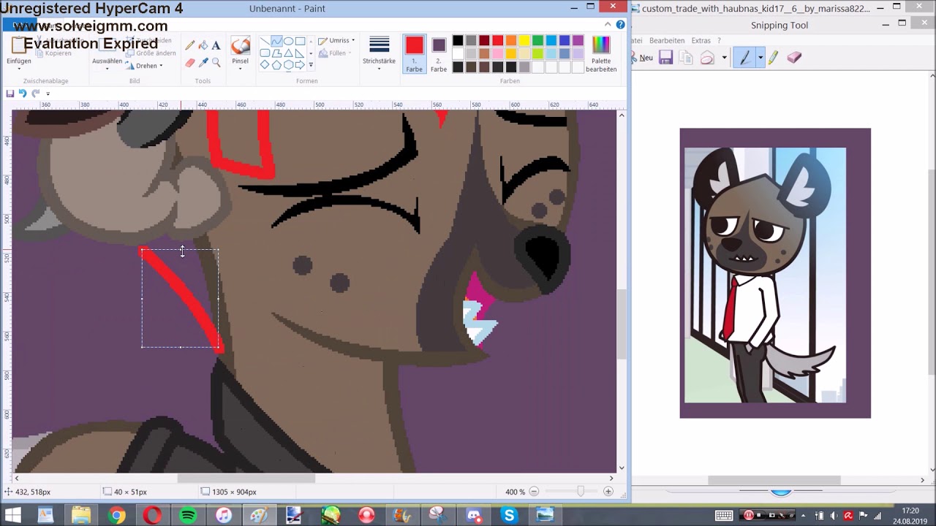Image resolution: width=936 pixels, height=526 pixels.
Task: Open the ? help menu in Snipping Tool
Action: (719, 40)
